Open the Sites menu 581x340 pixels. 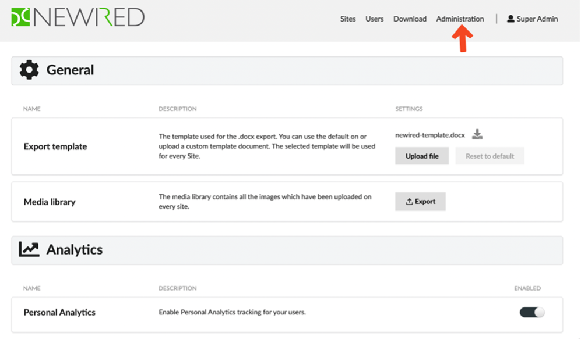coord(348,19)
